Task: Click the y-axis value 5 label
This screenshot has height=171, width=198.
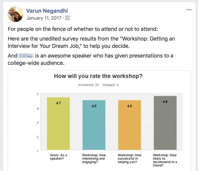Action: [x=38, y=94]
